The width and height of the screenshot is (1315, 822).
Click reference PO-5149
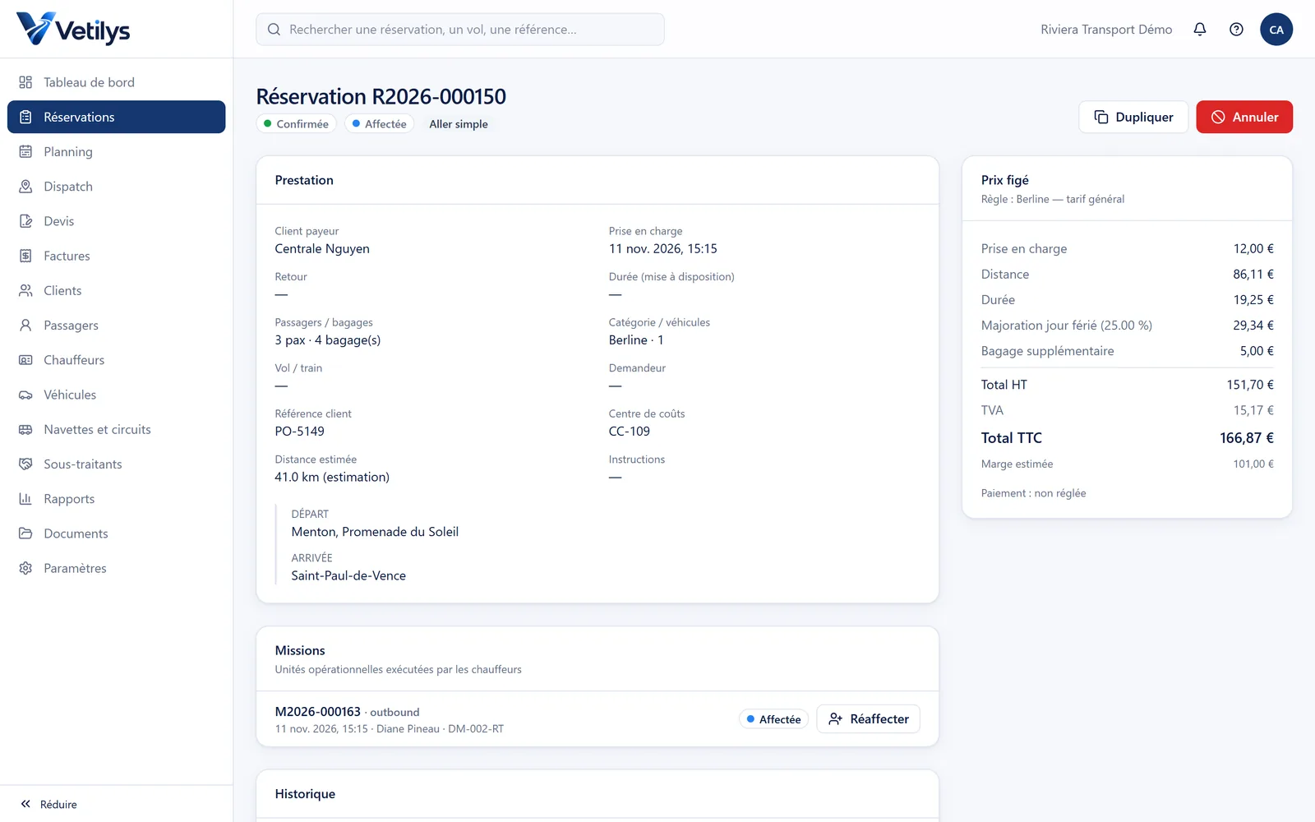coord(299,432)
